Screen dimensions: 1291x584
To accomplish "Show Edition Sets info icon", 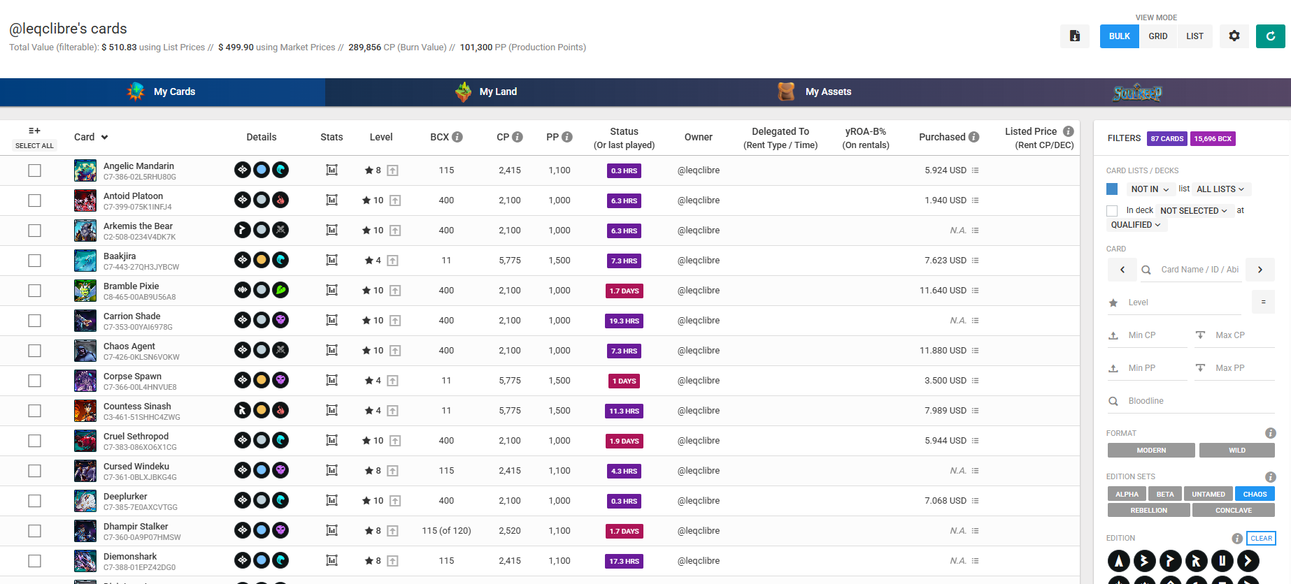I will [x=1271, y=477].
